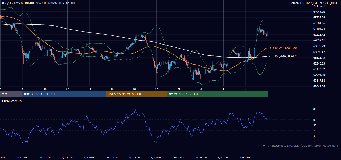Click hour tick 14 under price chart
This screenshot has width=341, height=160.
(90, 89)
